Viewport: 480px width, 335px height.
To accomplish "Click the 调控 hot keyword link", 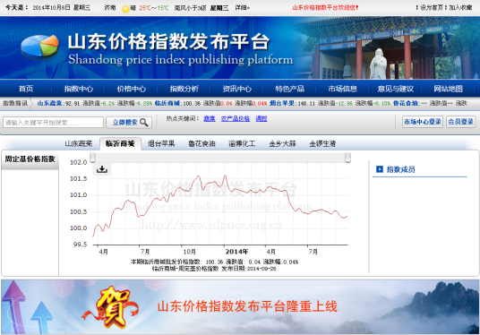I will point(261,118).
